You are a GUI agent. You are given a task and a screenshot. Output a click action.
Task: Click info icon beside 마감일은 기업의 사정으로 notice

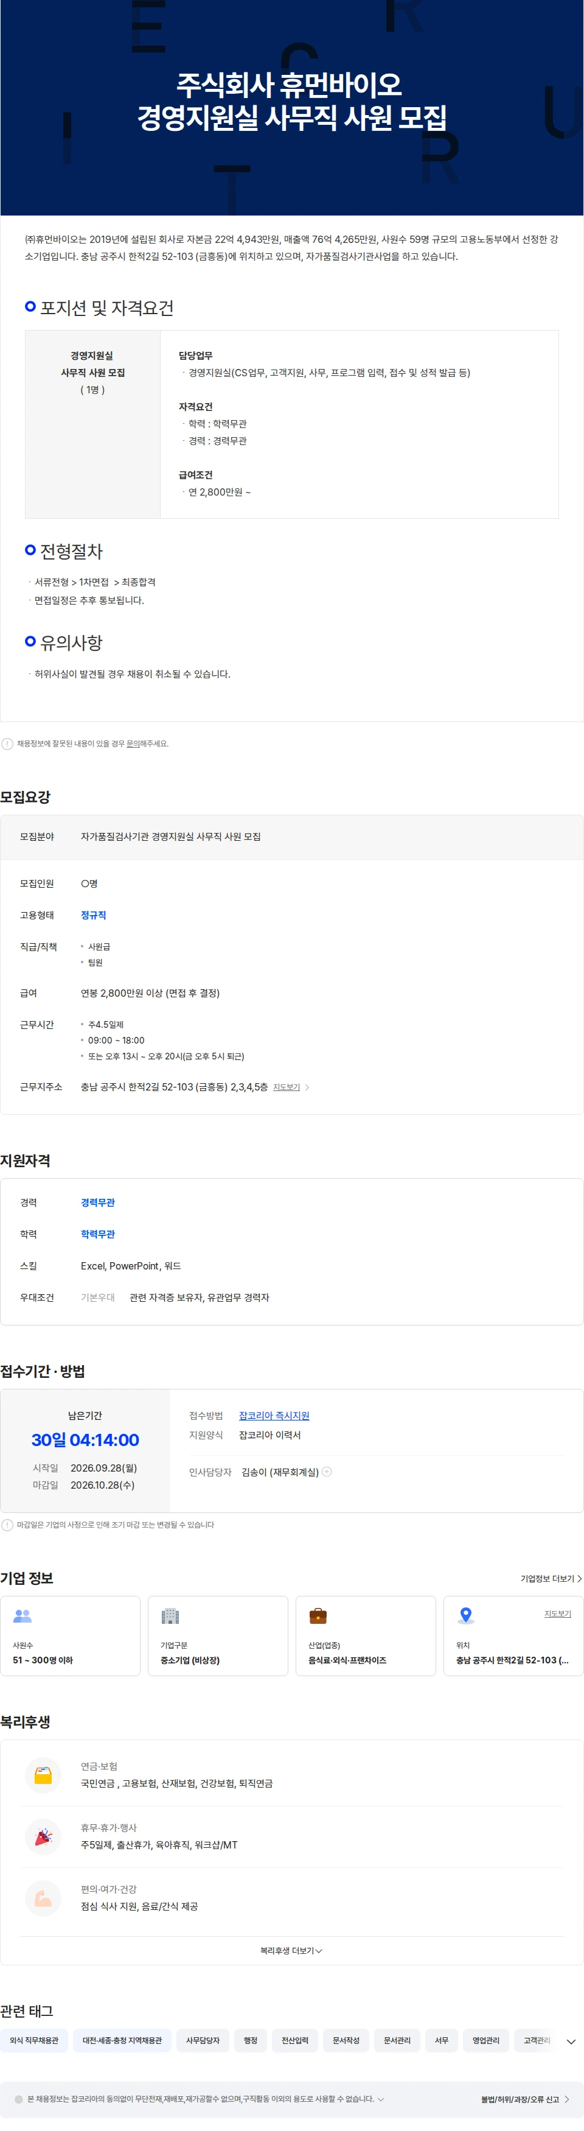7,1525
